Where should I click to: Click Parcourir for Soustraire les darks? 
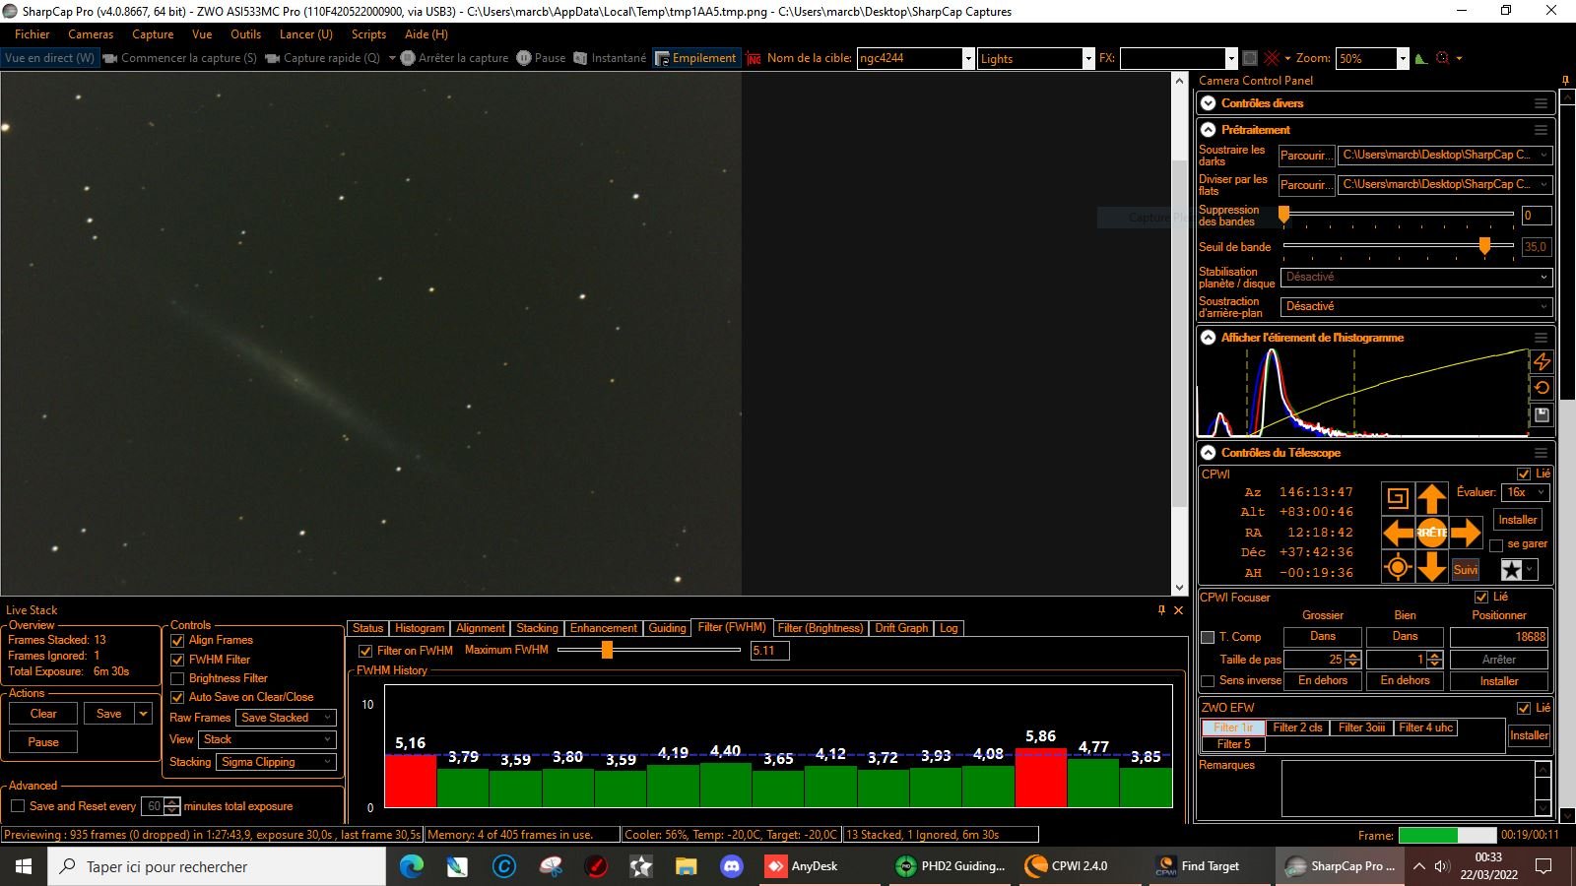[x=1306, y=156]
